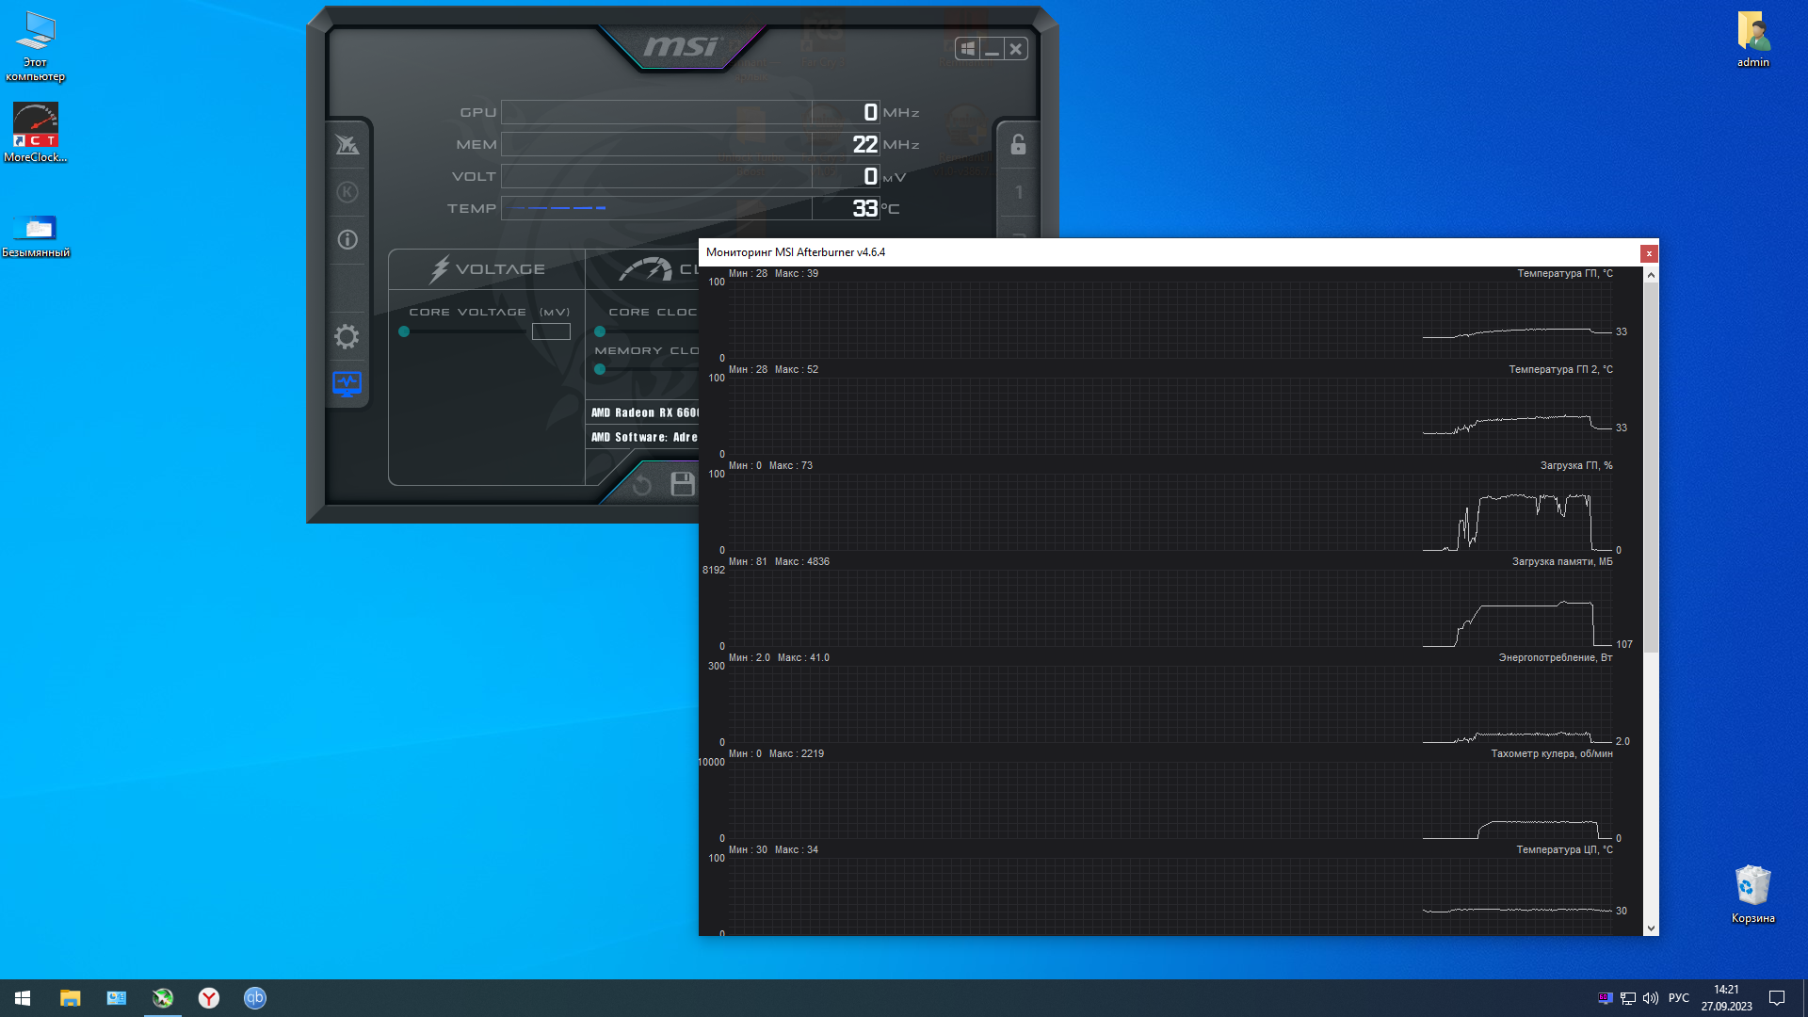Open qBittorrent from the taskbar
Viewport: 1808px width, 1017px height.
pyautogui.click(x=255, y=998)
